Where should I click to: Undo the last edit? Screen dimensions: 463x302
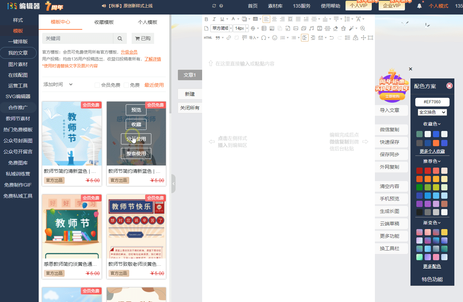331,38
